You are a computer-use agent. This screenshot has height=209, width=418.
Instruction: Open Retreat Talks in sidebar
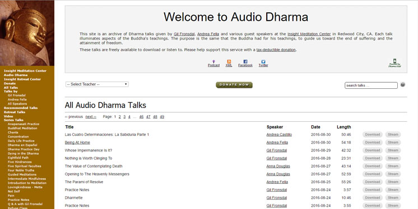point(15,112)
